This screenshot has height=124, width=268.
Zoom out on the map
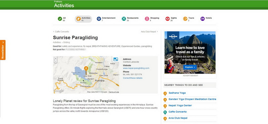click(x=56, y=61)
